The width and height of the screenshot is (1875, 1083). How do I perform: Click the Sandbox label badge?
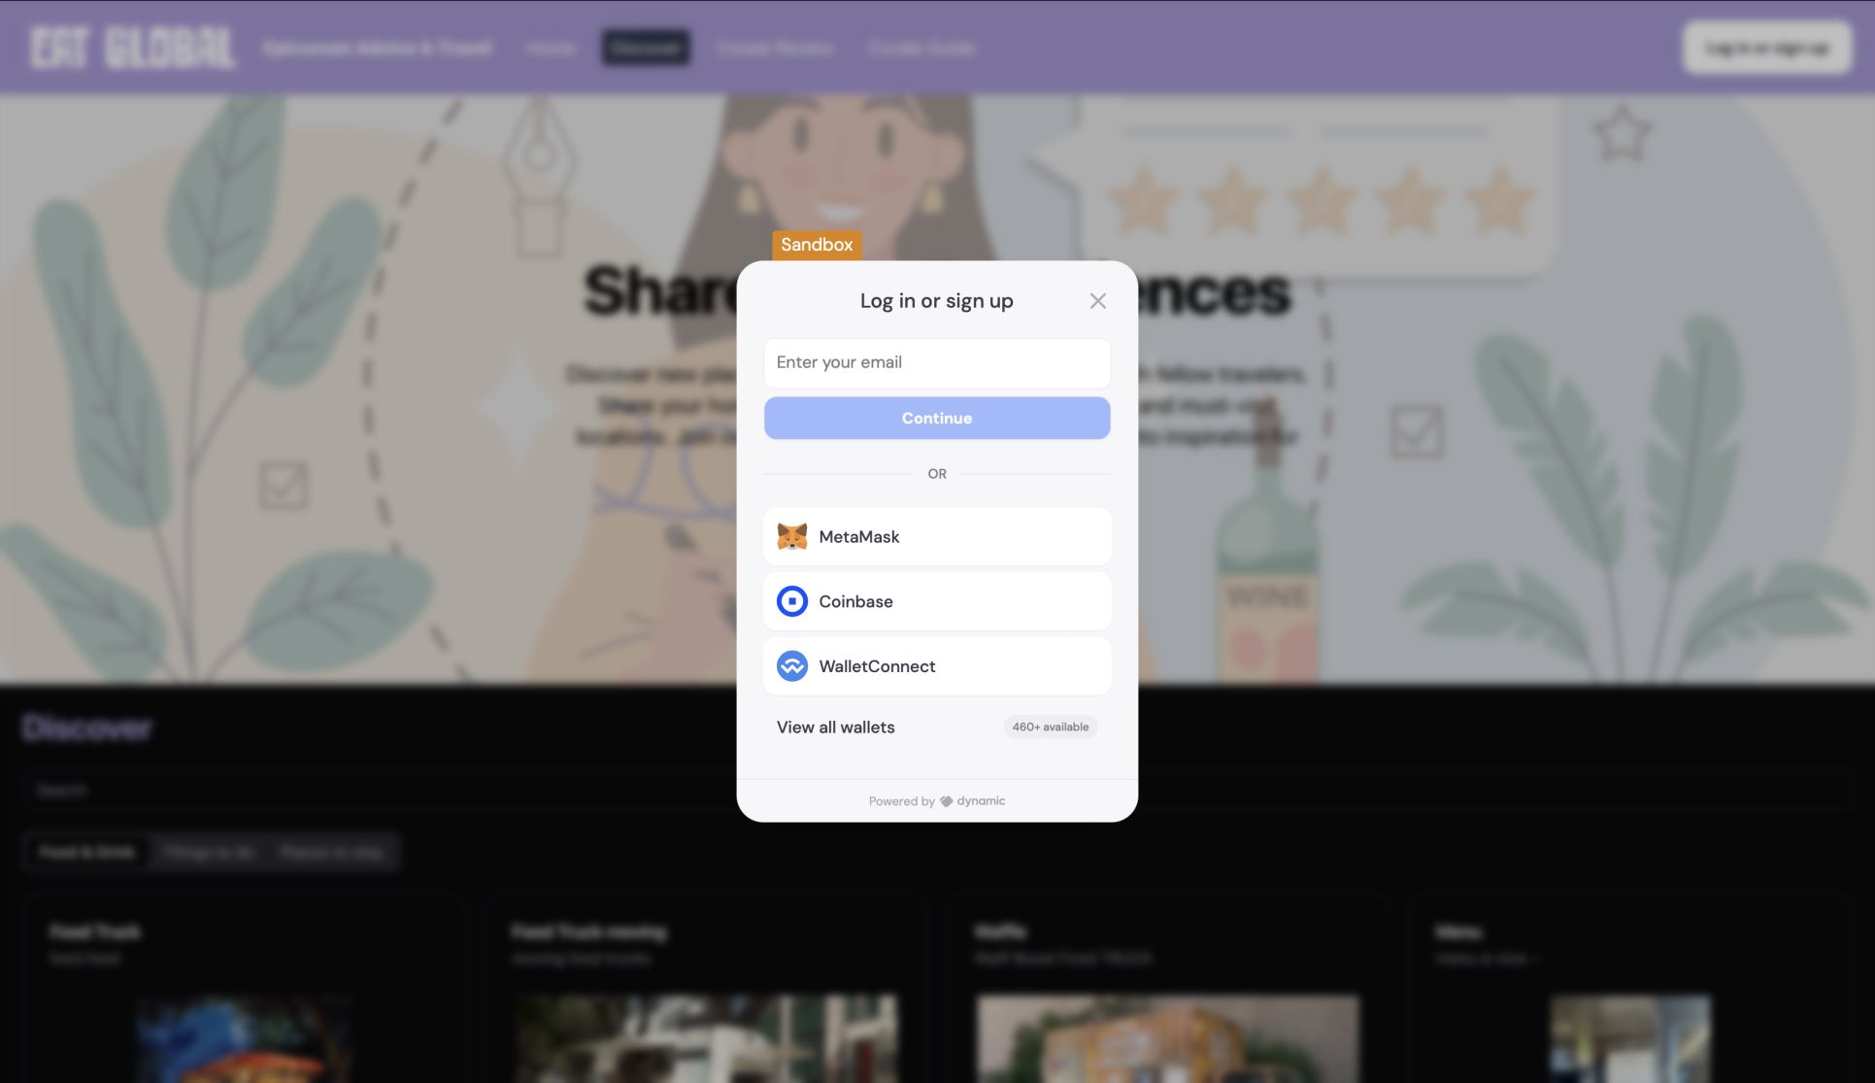[817, 245]
